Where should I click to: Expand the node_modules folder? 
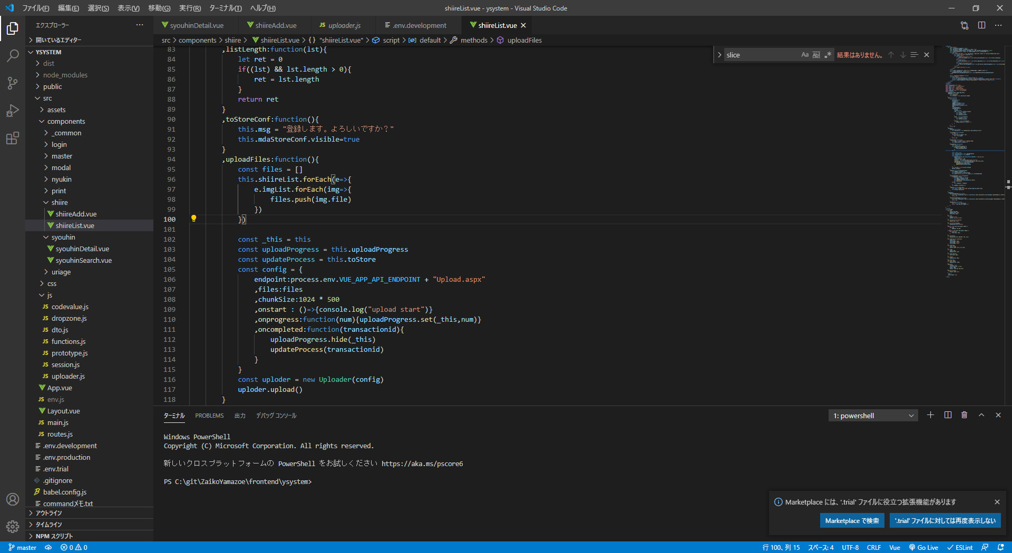[65, 75]
